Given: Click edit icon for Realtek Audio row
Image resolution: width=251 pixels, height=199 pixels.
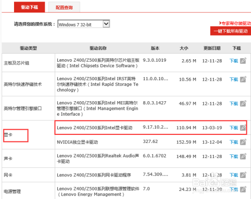Looking at the screenshot, I should pyautogui.click(x=243, y=156).
